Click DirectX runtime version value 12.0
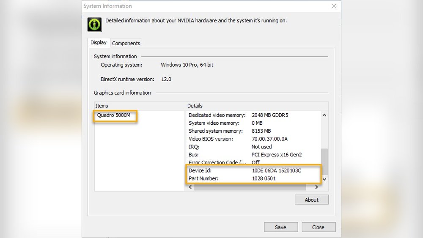This screenshot has height=238, width=423. click(x=166, y=79)
